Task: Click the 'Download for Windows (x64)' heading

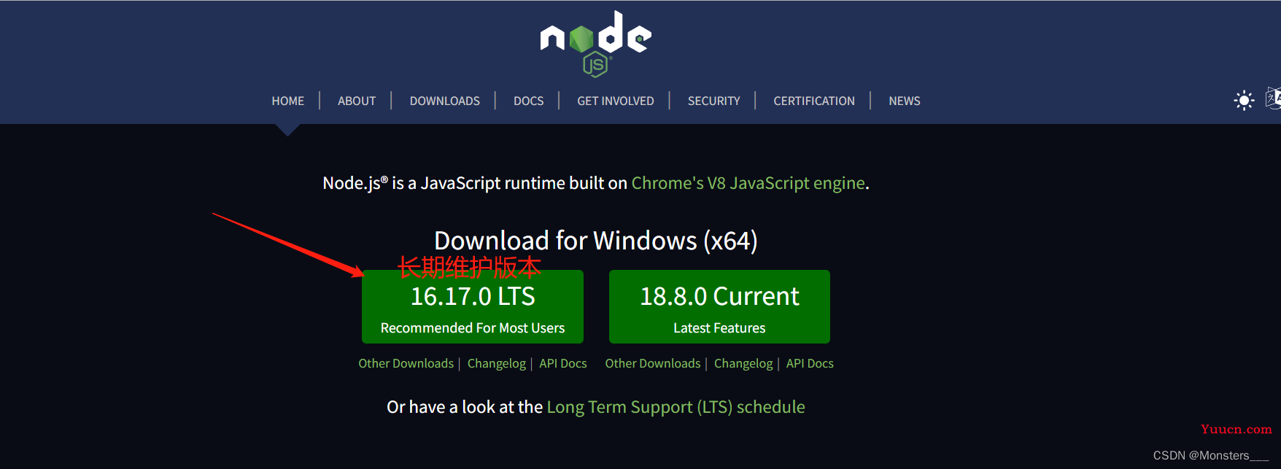Action: coord(596,241)
